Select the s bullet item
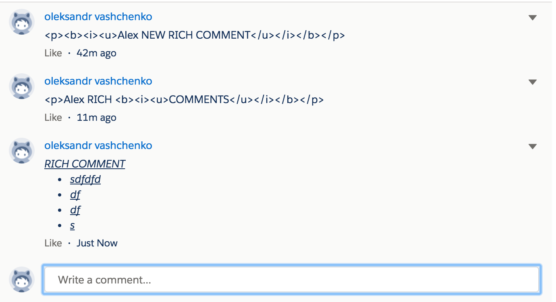 [72, 225]
